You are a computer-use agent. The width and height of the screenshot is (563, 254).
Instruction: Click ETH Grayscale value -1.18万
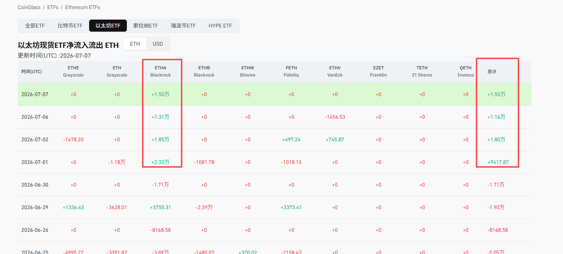pyautogui.click(x=117, y=162)
